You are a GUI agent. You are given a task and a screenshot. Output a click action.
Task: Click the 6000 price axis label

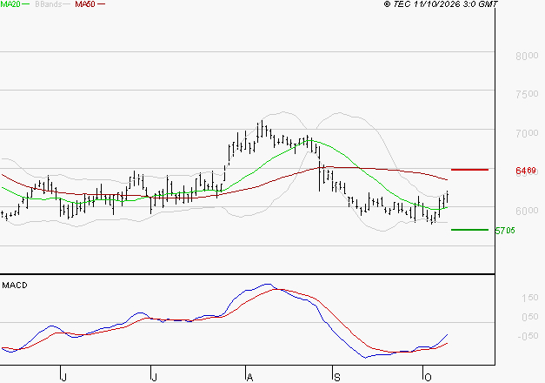pos(527,211)
